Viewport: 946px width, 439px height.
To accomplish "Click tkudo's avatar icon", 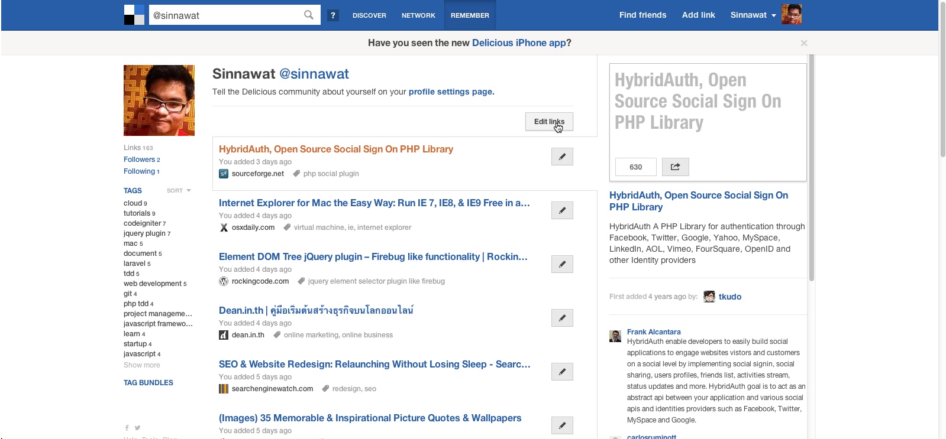I will 709,297.
